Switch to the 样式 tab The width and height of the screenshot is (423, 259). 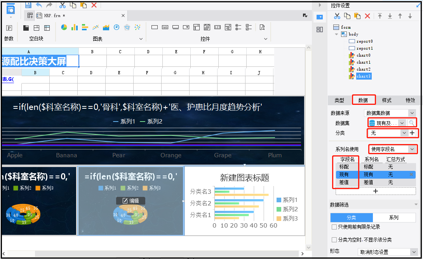(386, 100)
